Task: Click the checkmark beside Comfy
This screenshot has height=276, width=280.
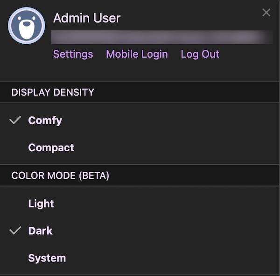Action: point(15,120)
